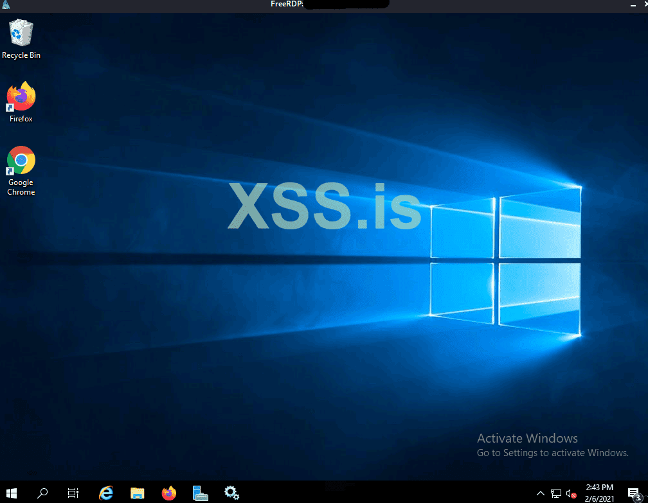
Task: Click the date 2/6/2021 in tray
Action: tap(599, 499)
